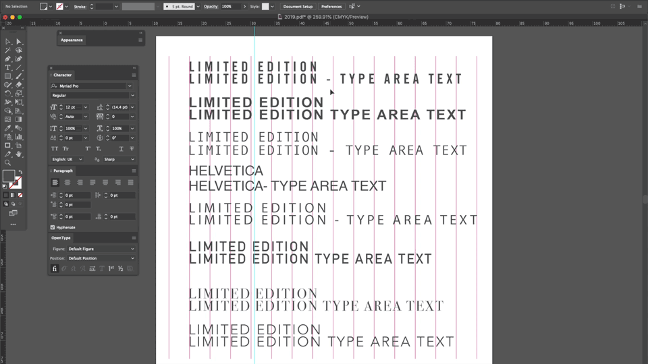Viewport: 648px width, 364px height.
Task: Open the Character panel options menu
Action: [134, 75]
